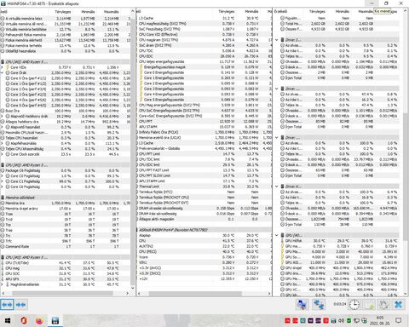Click the lightning icon beside Core VIDs
The height and width of the screenshot is (327, 409).
pos(8,67)
